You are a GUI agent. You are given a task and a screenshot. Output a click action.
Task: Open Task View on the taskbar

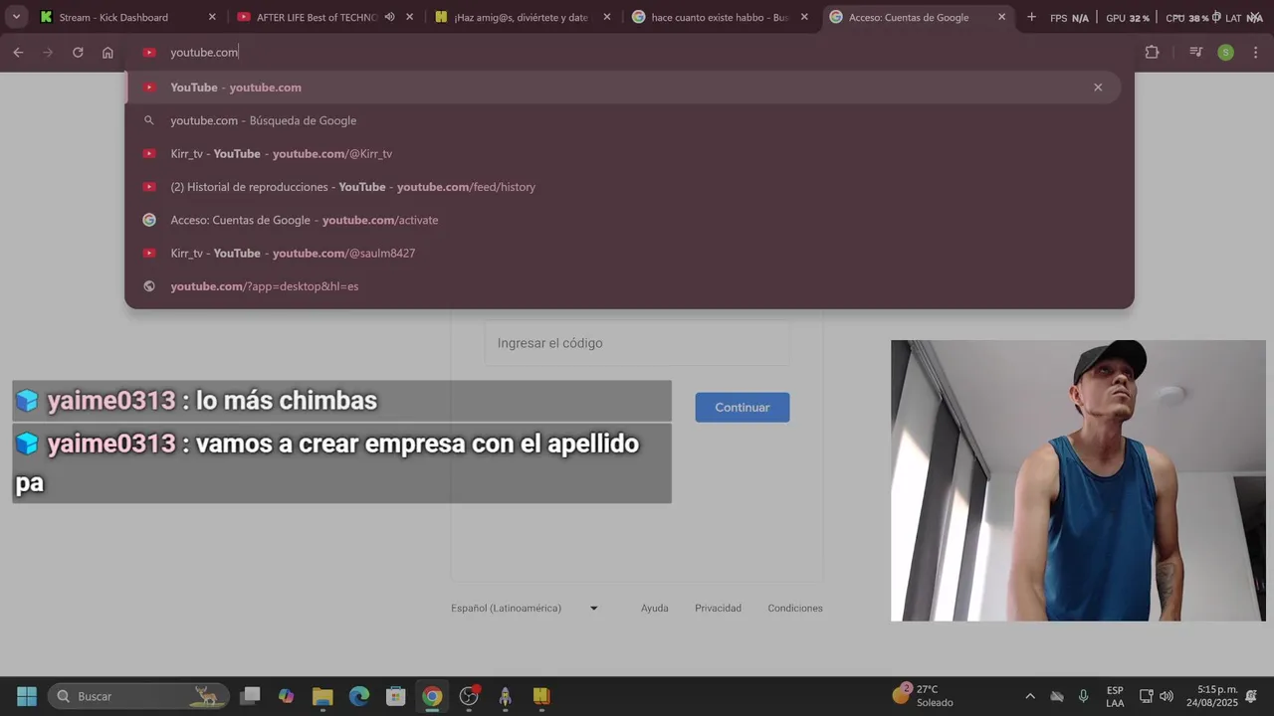coord(251,696)
